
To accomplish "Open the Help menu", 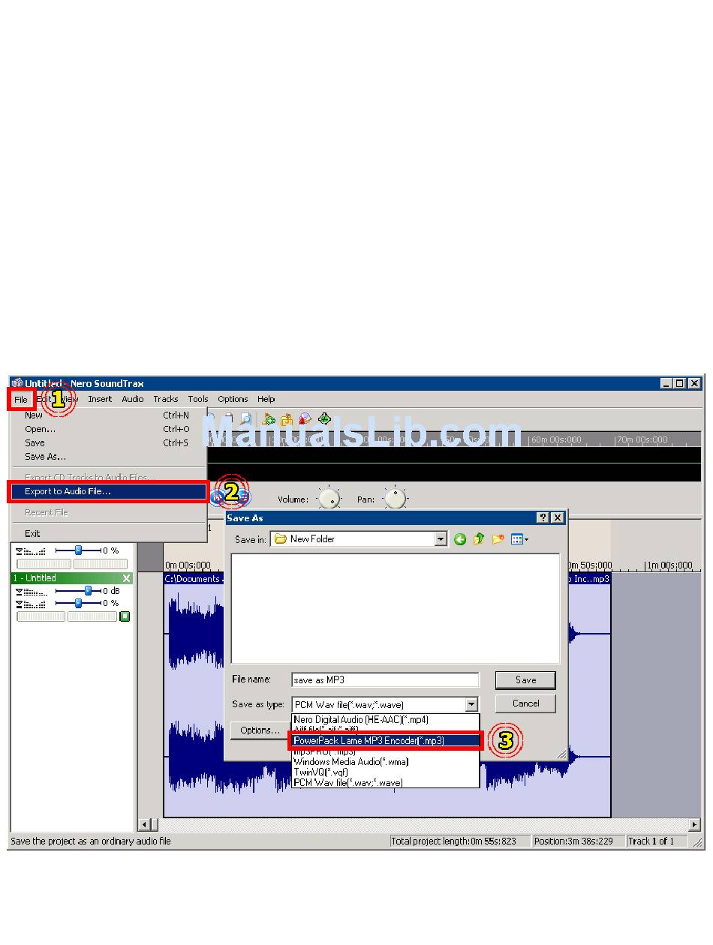I will click(266, 400).
